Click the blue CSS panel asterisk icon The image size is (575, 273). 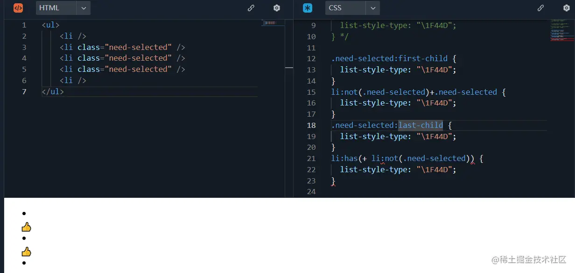307,8
